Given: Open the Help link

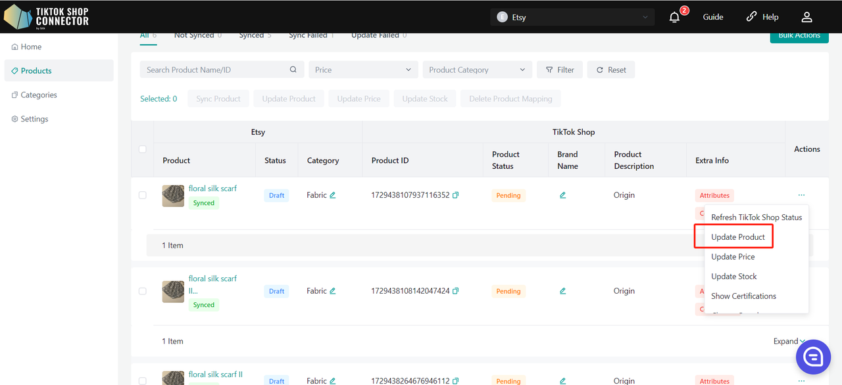Looking at the screenshot, I should (762, 17).
